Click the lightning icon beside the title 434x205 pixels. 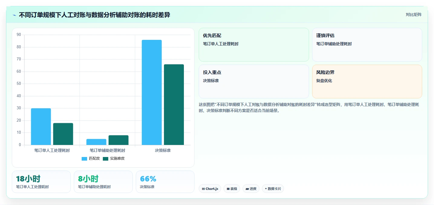point(15,15)
